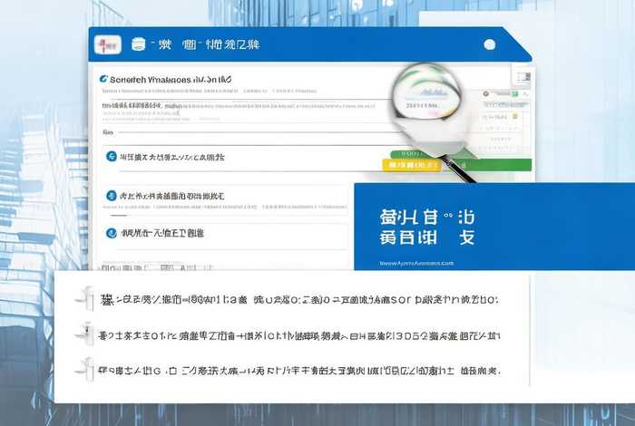Select the blue round icon of third list row
Screen dimensions: 635x426
[112, 233]
